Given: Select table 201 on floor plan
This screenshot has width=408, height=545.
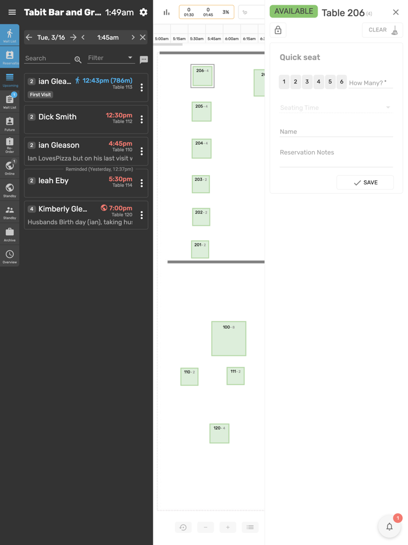Looking at the screenshot, I should [200, 249].
